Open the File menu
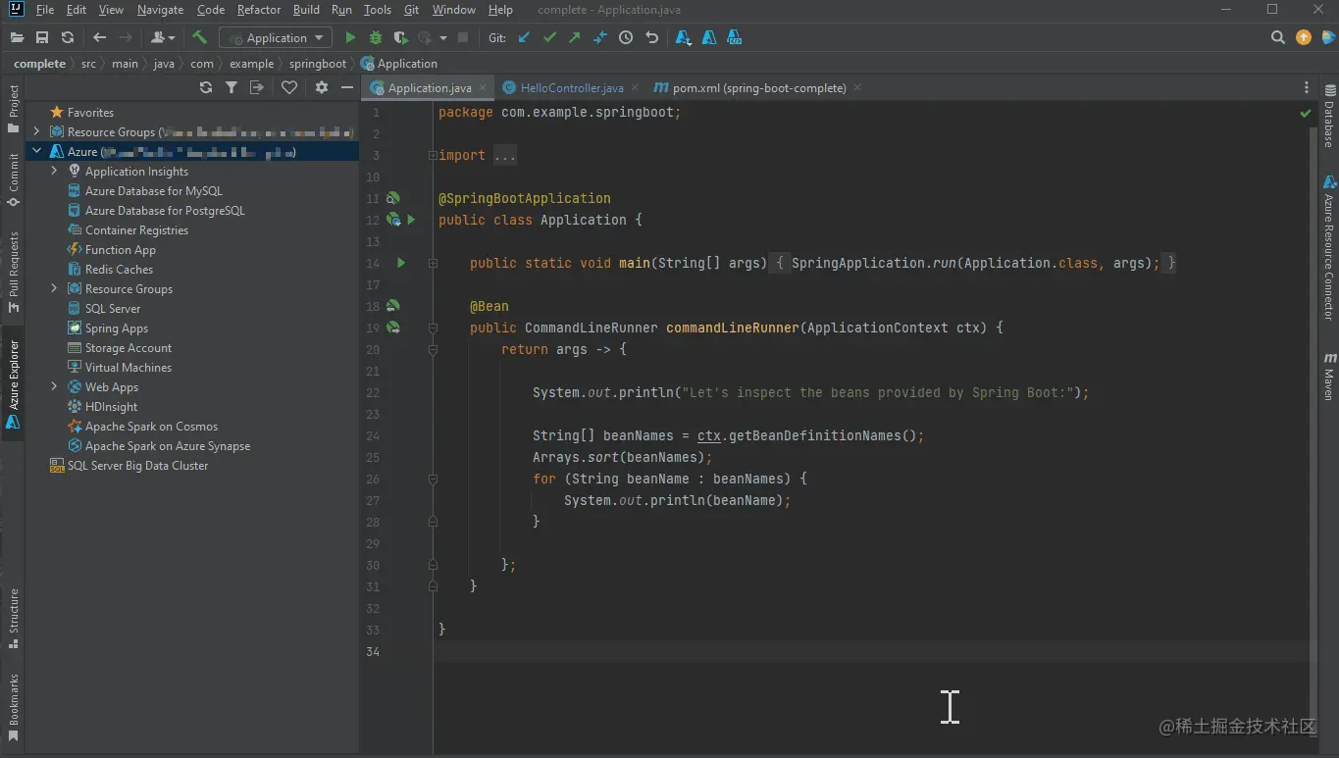 point(45,10)
